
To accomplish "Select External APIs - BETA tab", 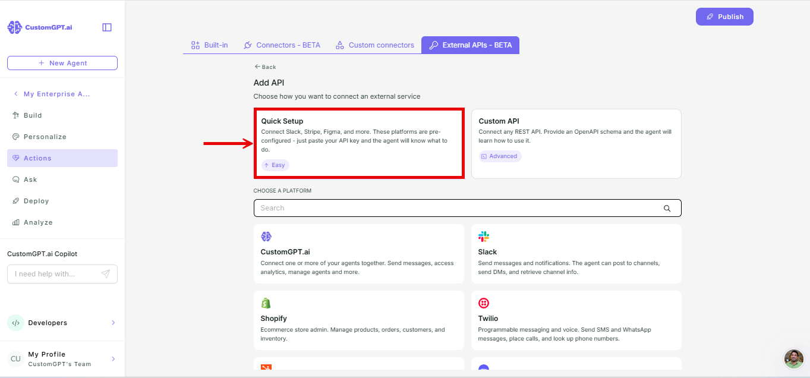I will point(471,45).
